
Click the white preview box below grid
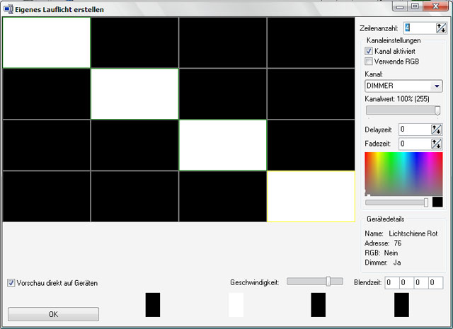tap(236, 305)
